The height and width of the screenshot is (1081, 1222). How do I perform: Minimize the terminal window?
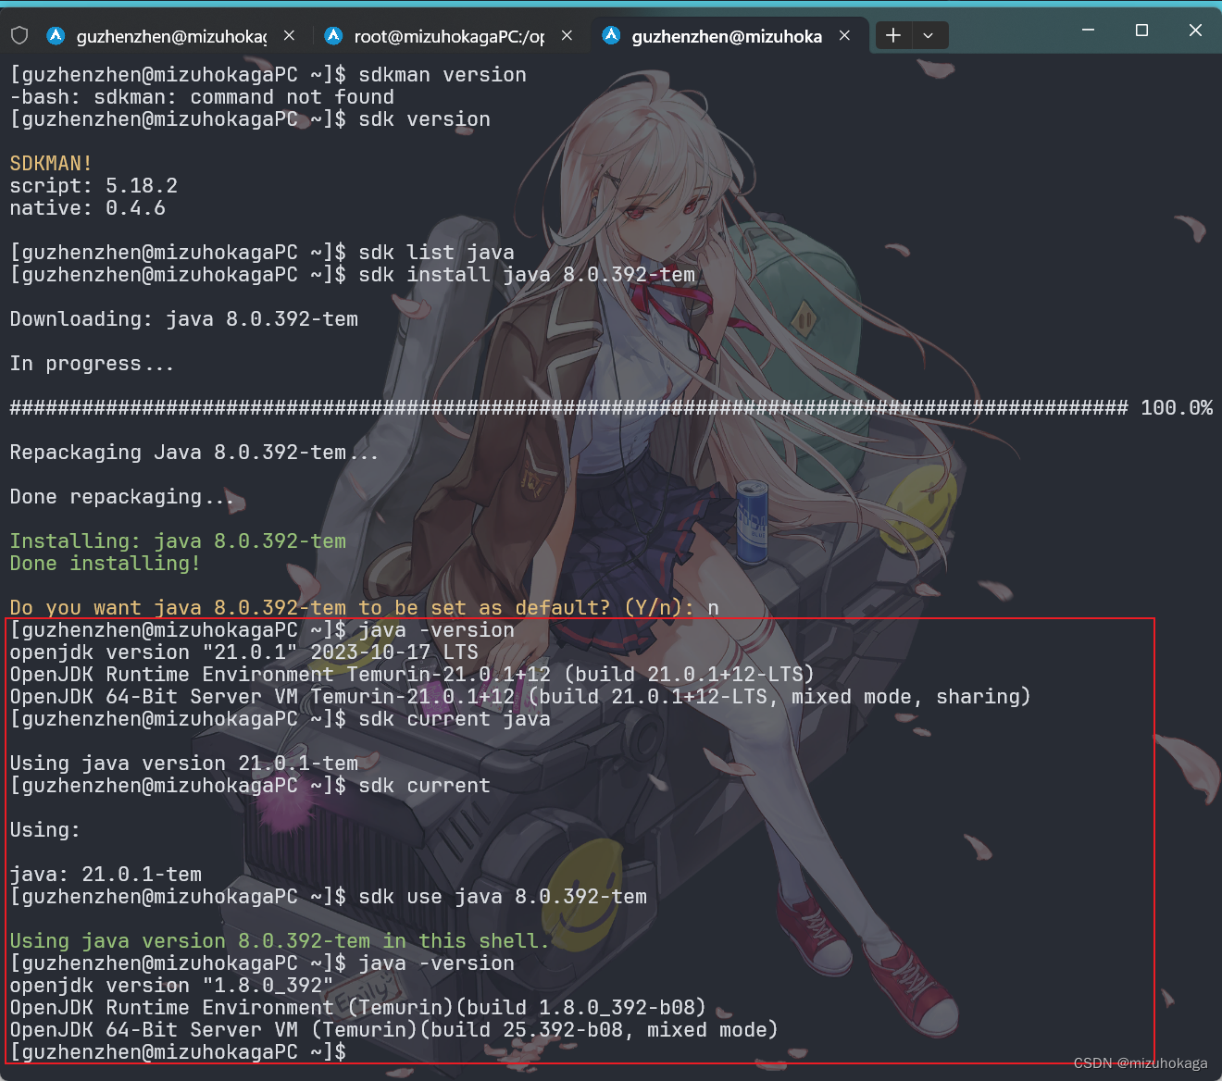click(1088, 31)
